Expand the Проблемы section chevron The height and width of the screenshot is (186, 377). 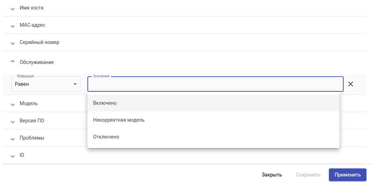13,139
